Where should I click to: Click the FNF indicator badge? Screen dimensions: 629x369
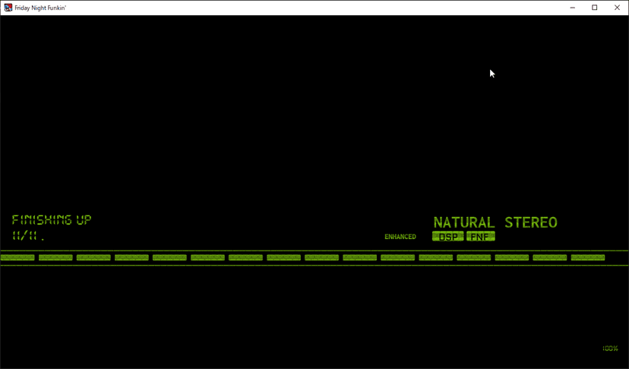pos(481,237)
